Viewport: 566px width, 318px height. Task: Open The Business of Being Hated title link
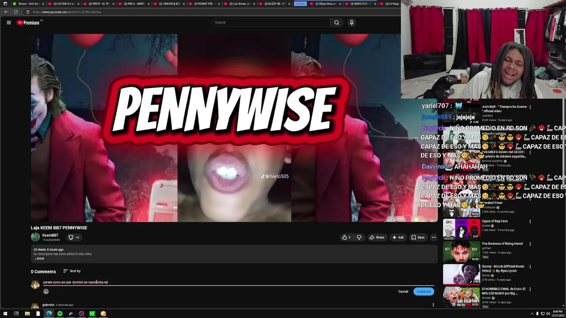tap(502, 244)
